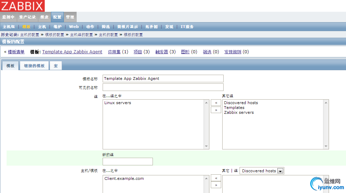Focus the 可见的名称 input field
This screenshot has height=193, width=346.
coord(163,87)
